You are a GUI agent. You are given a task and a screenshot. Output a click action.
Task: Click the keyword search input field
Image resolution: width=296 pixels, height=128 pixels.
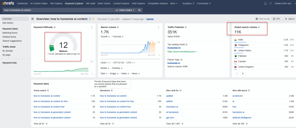point(58,10)
